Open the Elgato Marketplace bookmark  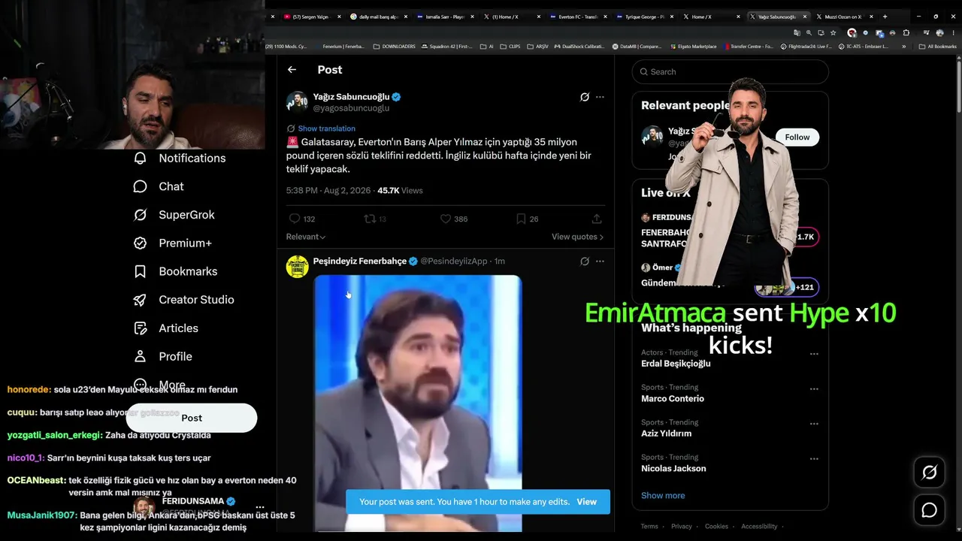coord(692,47)
